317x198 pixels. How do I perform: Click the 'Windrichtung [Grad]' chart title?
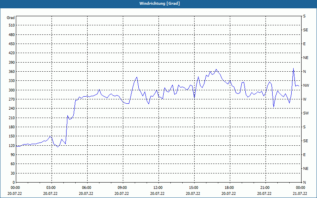[160, 4]
